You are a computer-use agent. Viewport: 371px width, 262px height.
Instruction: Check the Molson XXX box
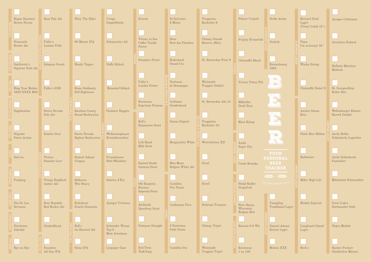tap(272, 241)
